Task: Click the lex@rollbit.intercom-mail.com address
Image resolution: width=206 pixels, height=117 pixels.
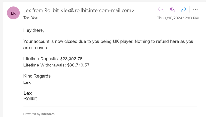Action: [97, 10]
